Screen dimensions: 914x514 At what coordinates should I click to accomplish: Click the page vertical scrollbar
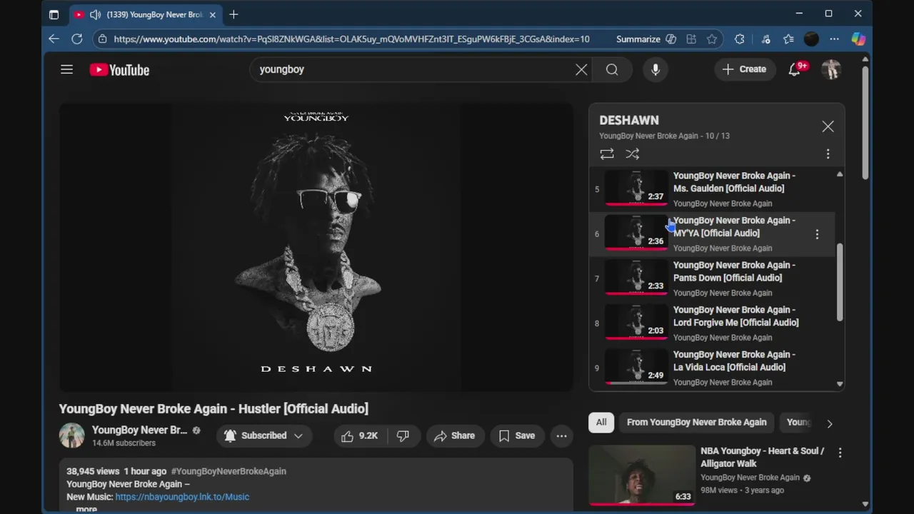coord(865,121)
